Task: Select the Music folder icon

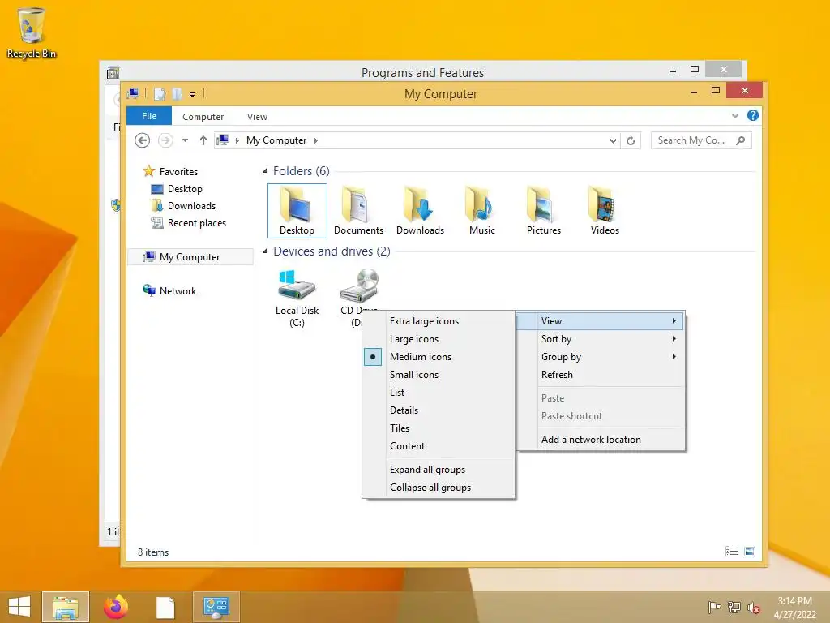Action: click(x=481, y=210)
